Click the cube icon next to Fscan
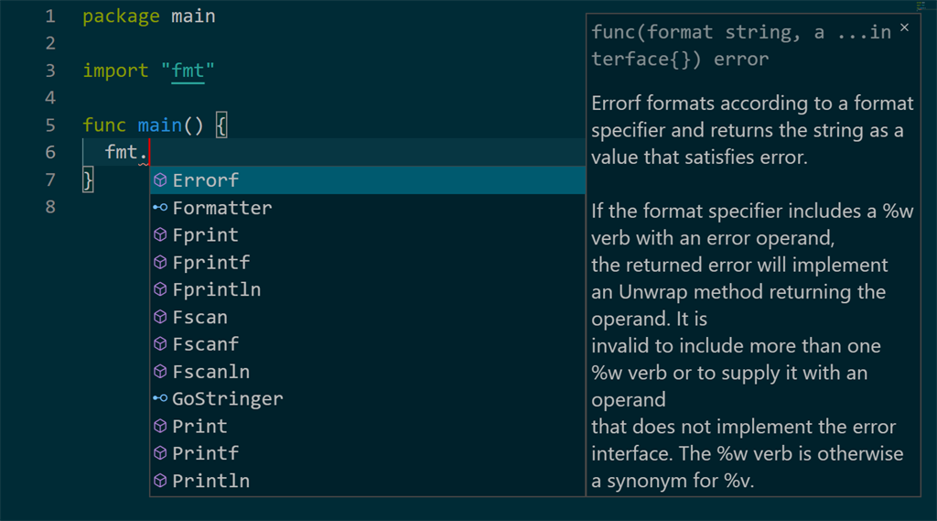Viewport: 937px width, 521px height. click(x=160, y=318)
